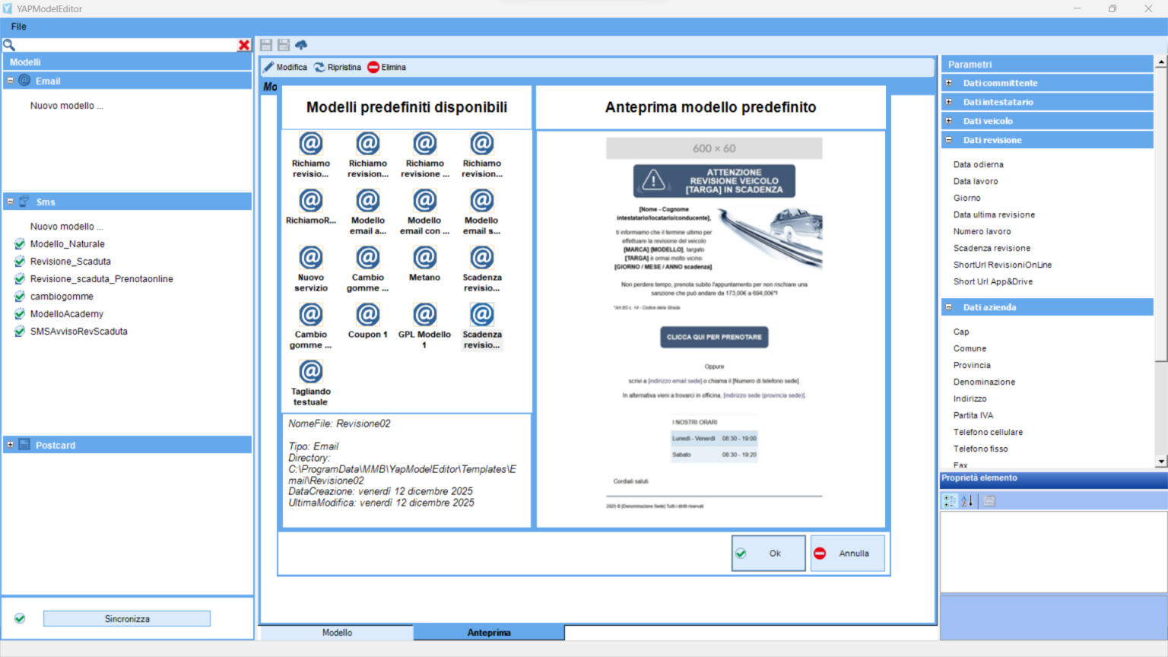The image size is (1168, 657).
Task: Click the red X to clear search
Action: click(x=244, y=46)
